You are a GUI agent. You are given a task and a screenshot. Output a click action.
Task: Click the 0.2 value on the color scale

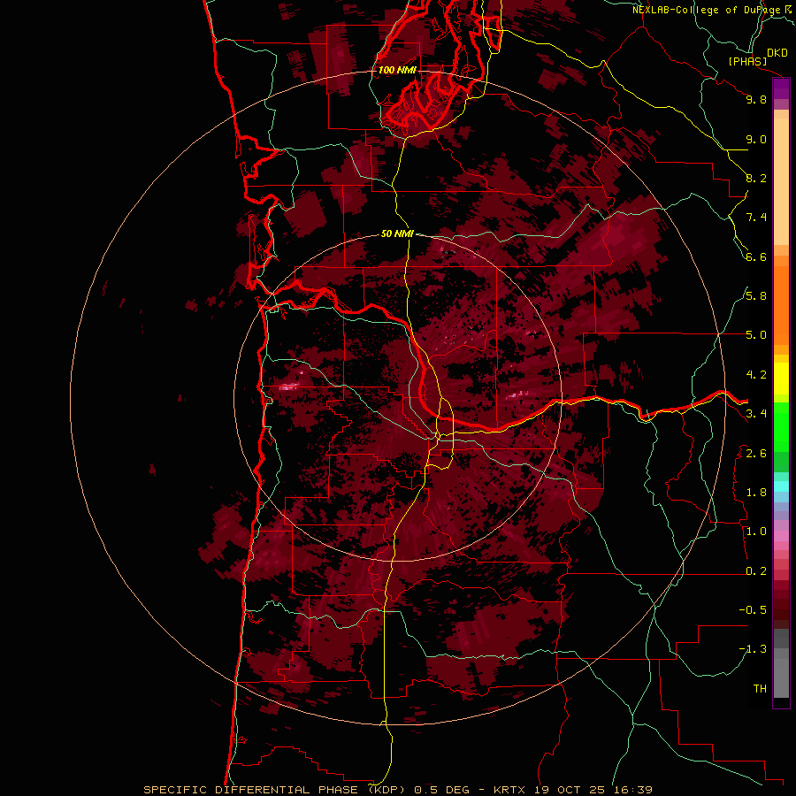click(x=756, y=571)
